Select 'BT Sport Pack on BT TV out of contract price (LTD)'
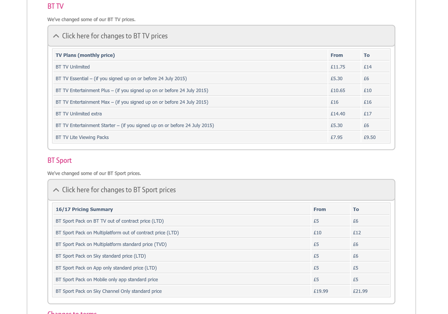The image size is (448, 314). (110, 221)
